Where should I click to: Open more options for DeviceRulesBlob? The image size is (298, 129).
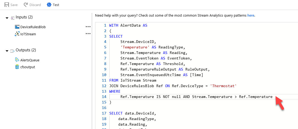[x=88, y=27]
